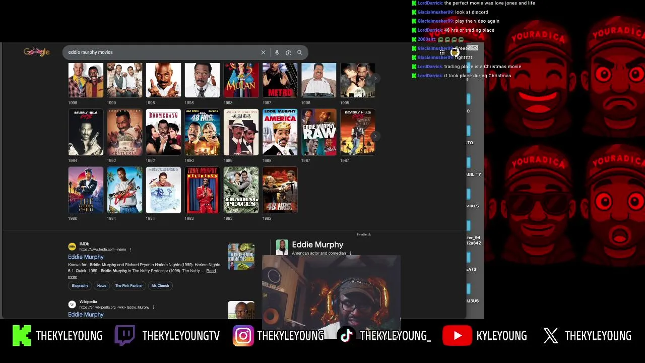Image resolution: width=645 pixels, height=363 pixels.
Task: Open the Beverly Hills Cop 1984 poster
Action: [124, 190]
